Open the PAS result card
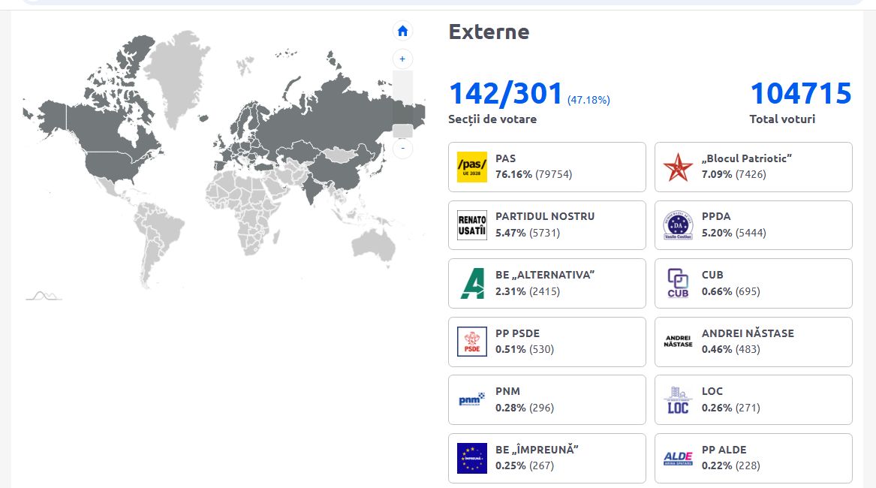This screenshot has width=876, height=488. point(547,167)
